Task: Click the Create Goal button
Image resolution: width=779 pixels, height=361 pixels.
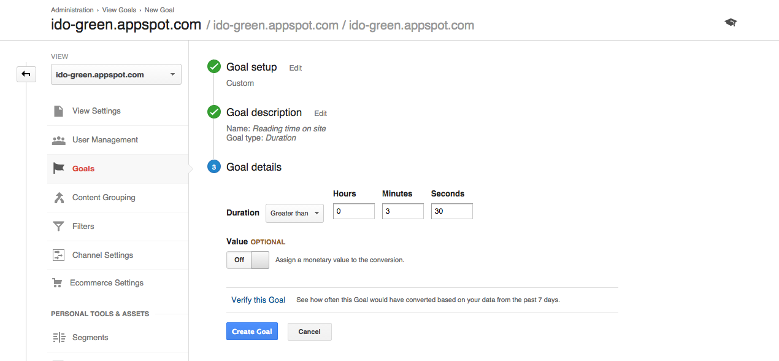Action: [252, 332]
